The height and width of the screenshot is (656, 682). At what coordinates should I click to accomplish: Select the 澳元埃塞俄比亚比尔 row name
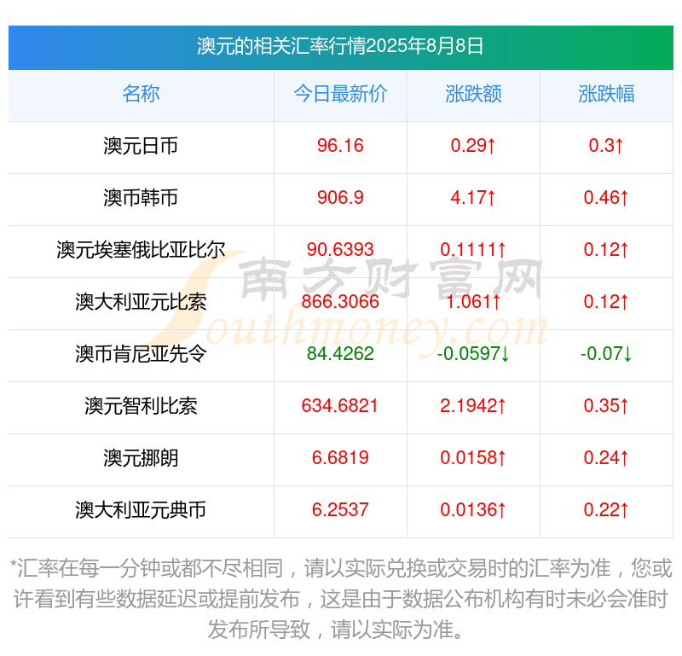141,250
